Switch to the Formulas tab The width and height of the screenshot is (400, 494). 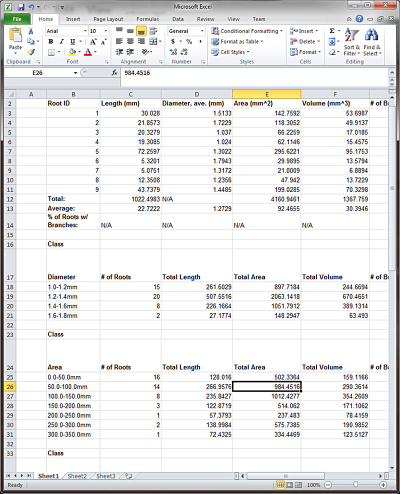coord(147,19)
